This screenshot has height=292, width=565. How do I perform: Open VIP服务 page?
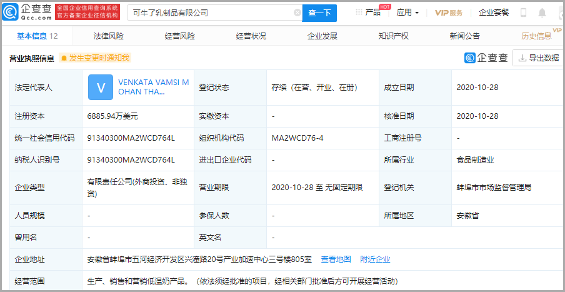448,13
